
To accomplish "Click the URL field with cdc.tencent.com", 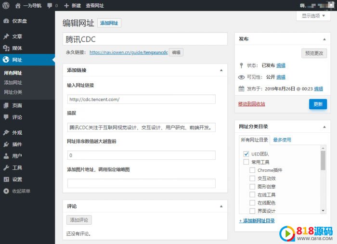I will coord(142,99).
